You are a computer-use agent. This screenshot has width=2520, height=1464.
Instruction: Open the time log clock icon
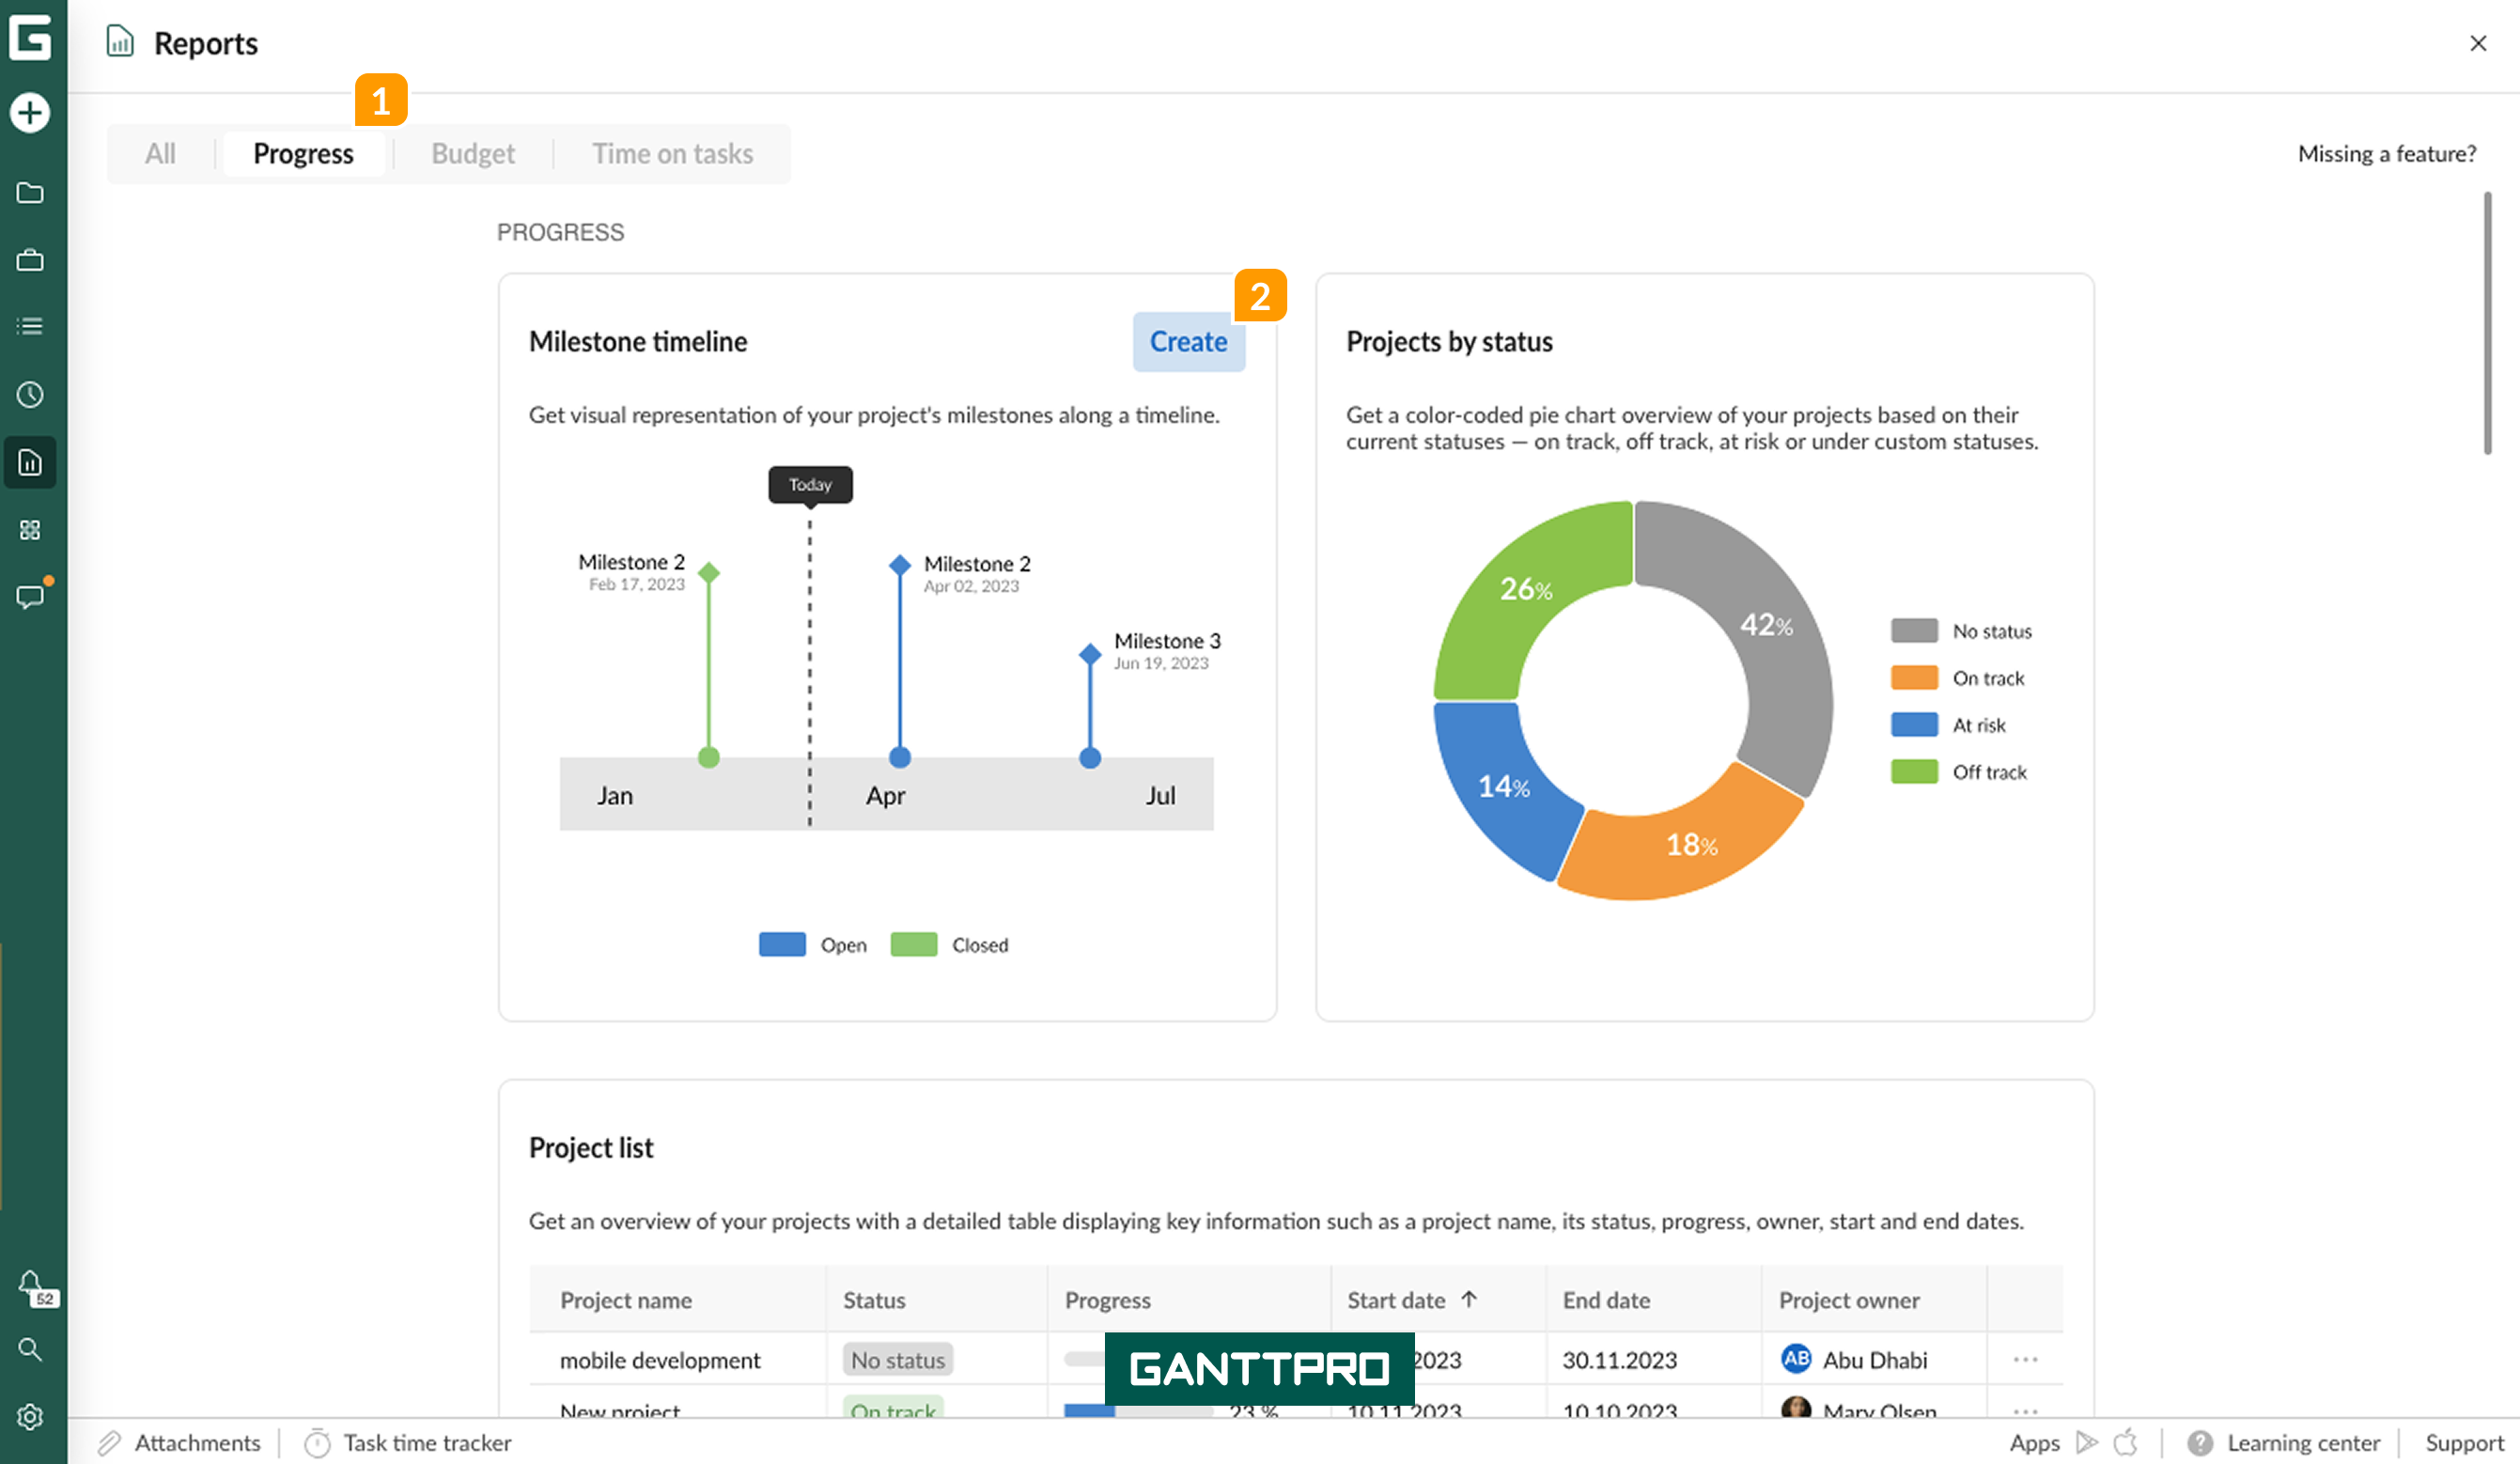[x=30, y=395]
